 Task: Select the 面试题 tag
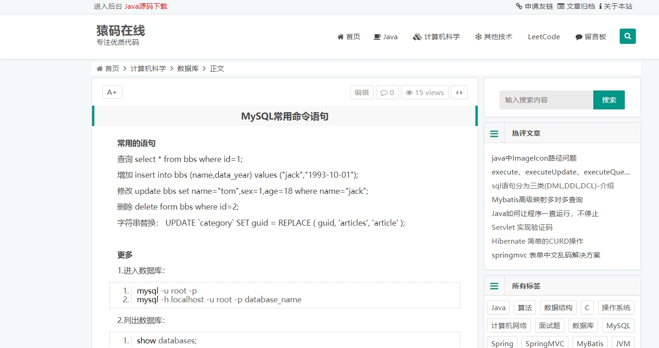(550, 325)
